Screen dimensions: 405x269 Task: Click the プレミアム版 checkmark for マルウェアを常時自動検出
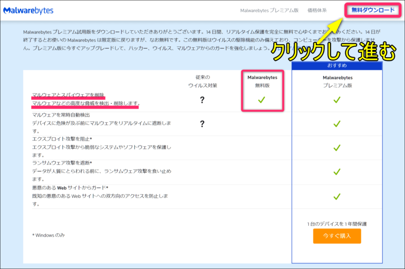[337, 124]
